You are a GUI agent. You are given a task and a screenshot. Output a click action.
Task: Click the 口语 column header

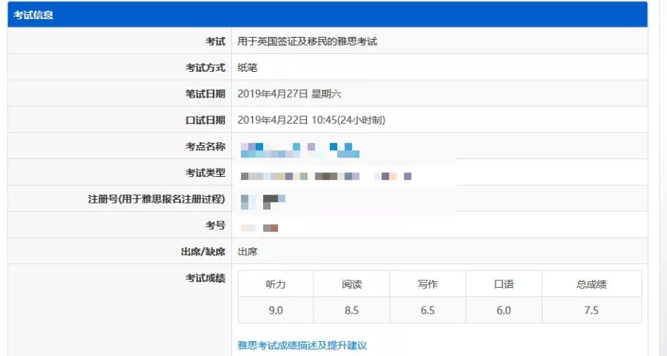coord(504,284)
